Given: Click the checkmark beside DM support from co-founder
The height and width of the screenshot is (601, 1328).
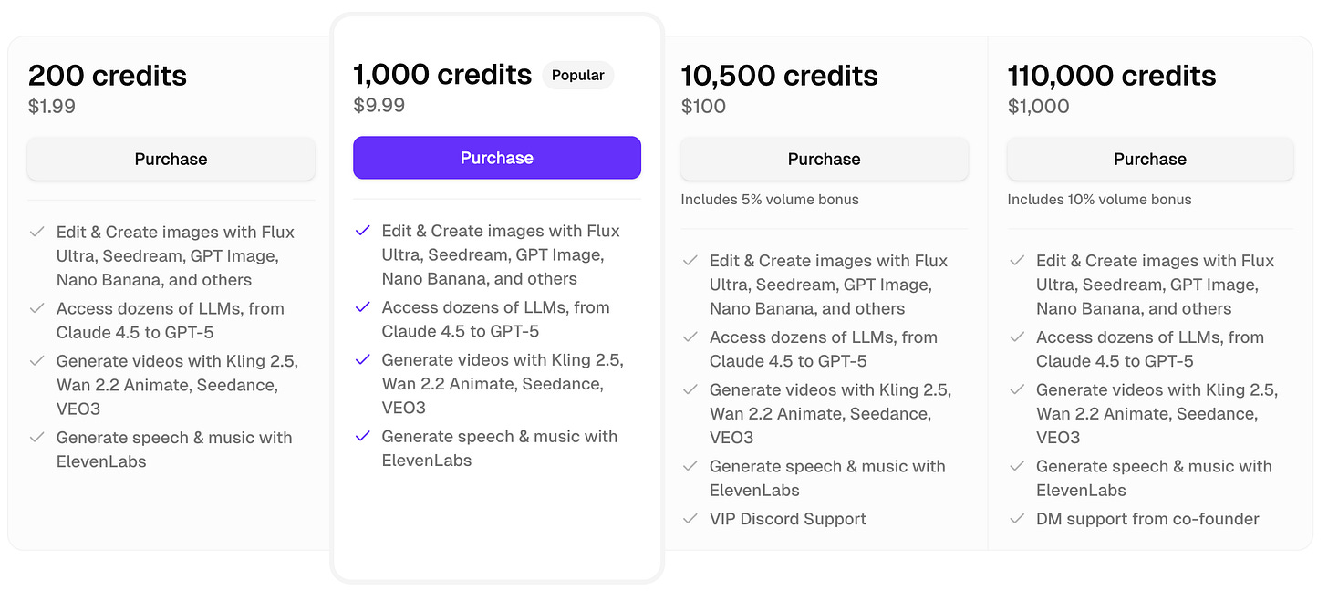Looking at the screenshot, I should pyautogui.click(x=1016, y=518).
